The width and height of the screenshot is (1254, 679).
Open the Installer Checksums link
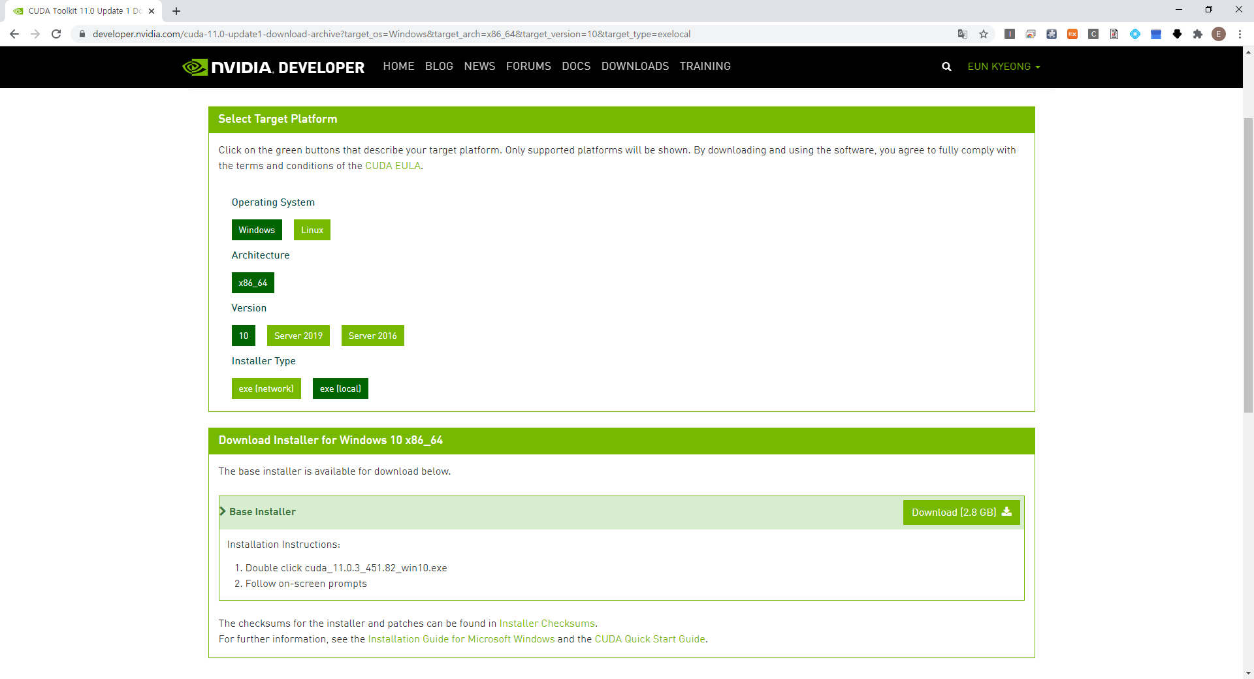(547, 624)
